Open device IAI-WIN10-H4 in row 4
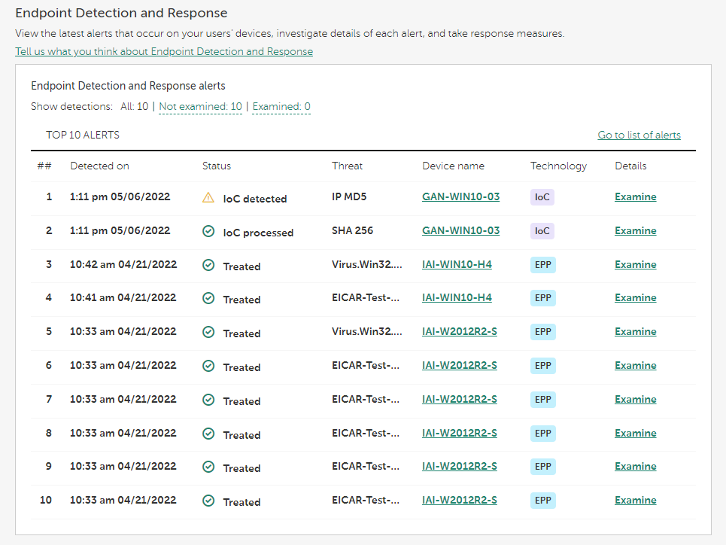Viewport: 726px width, 545px height. [457, 298]
